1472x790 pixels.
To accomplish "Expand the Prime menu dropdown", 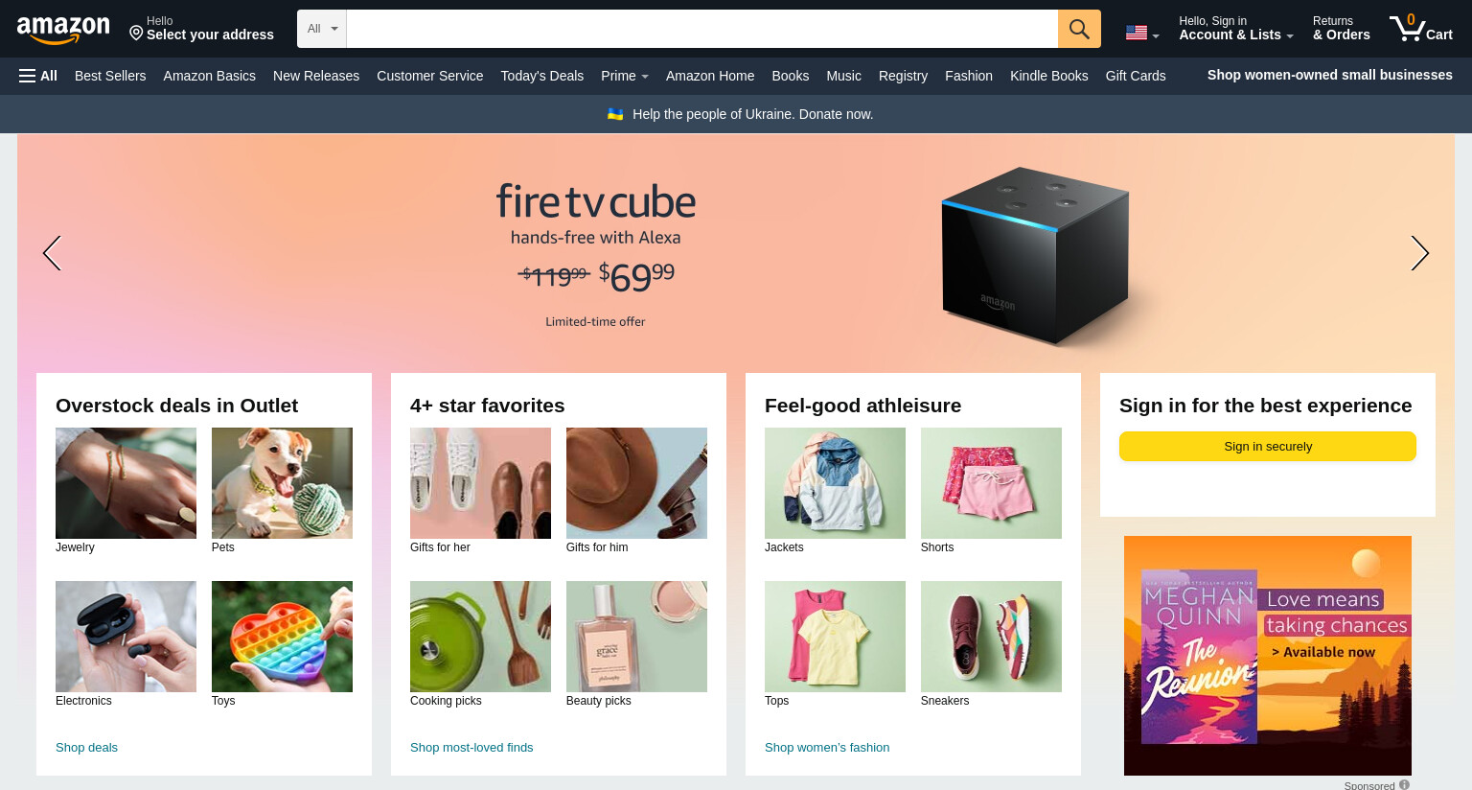I will click(x=625, y=76).
